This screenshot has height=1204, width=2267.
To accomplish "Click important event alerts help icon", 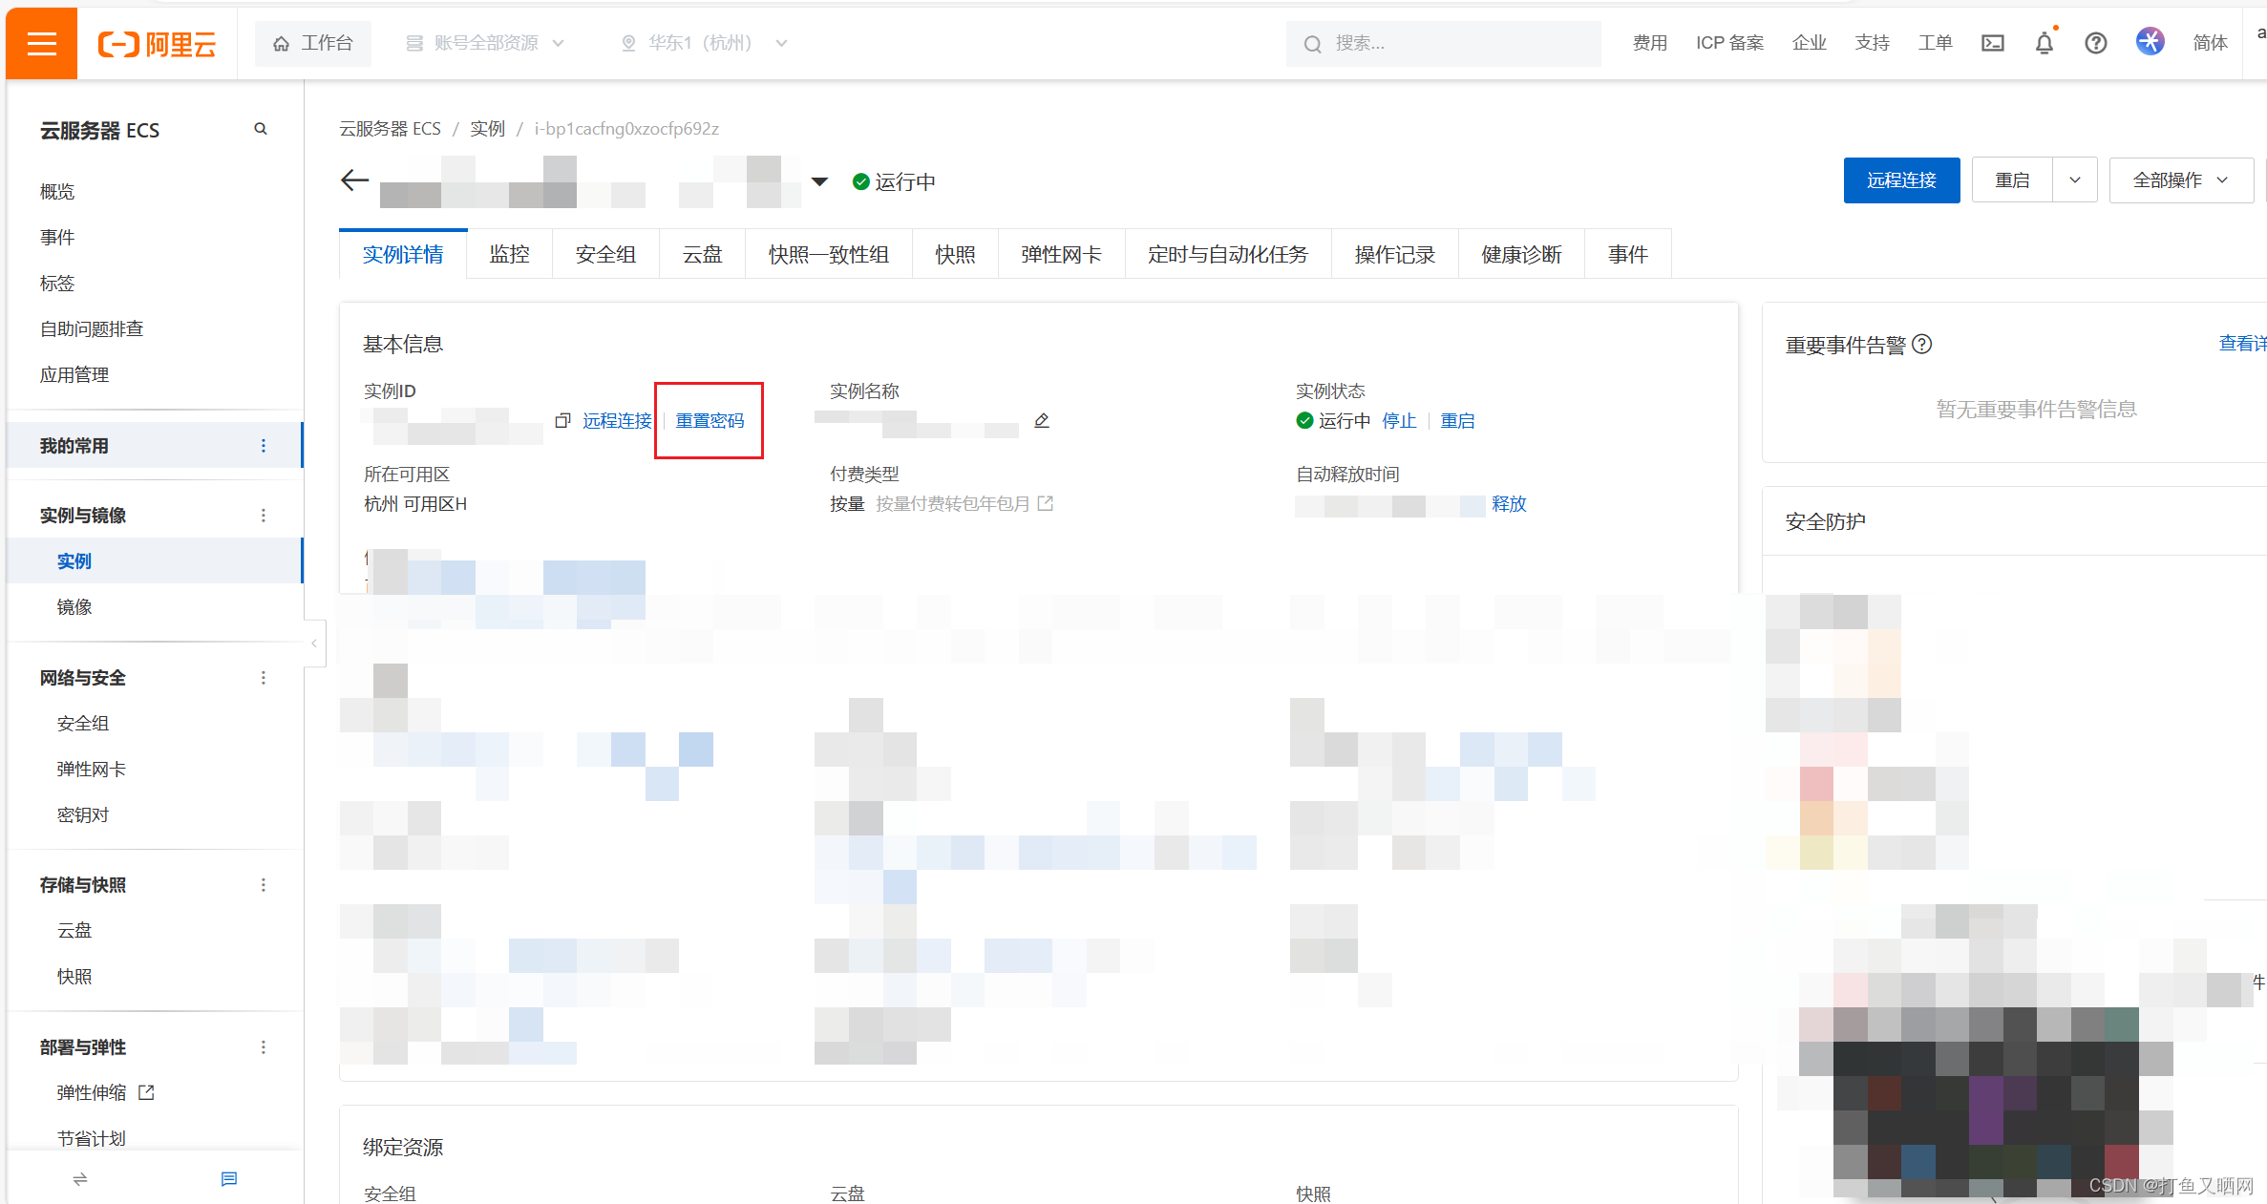I will point(1922,345).
